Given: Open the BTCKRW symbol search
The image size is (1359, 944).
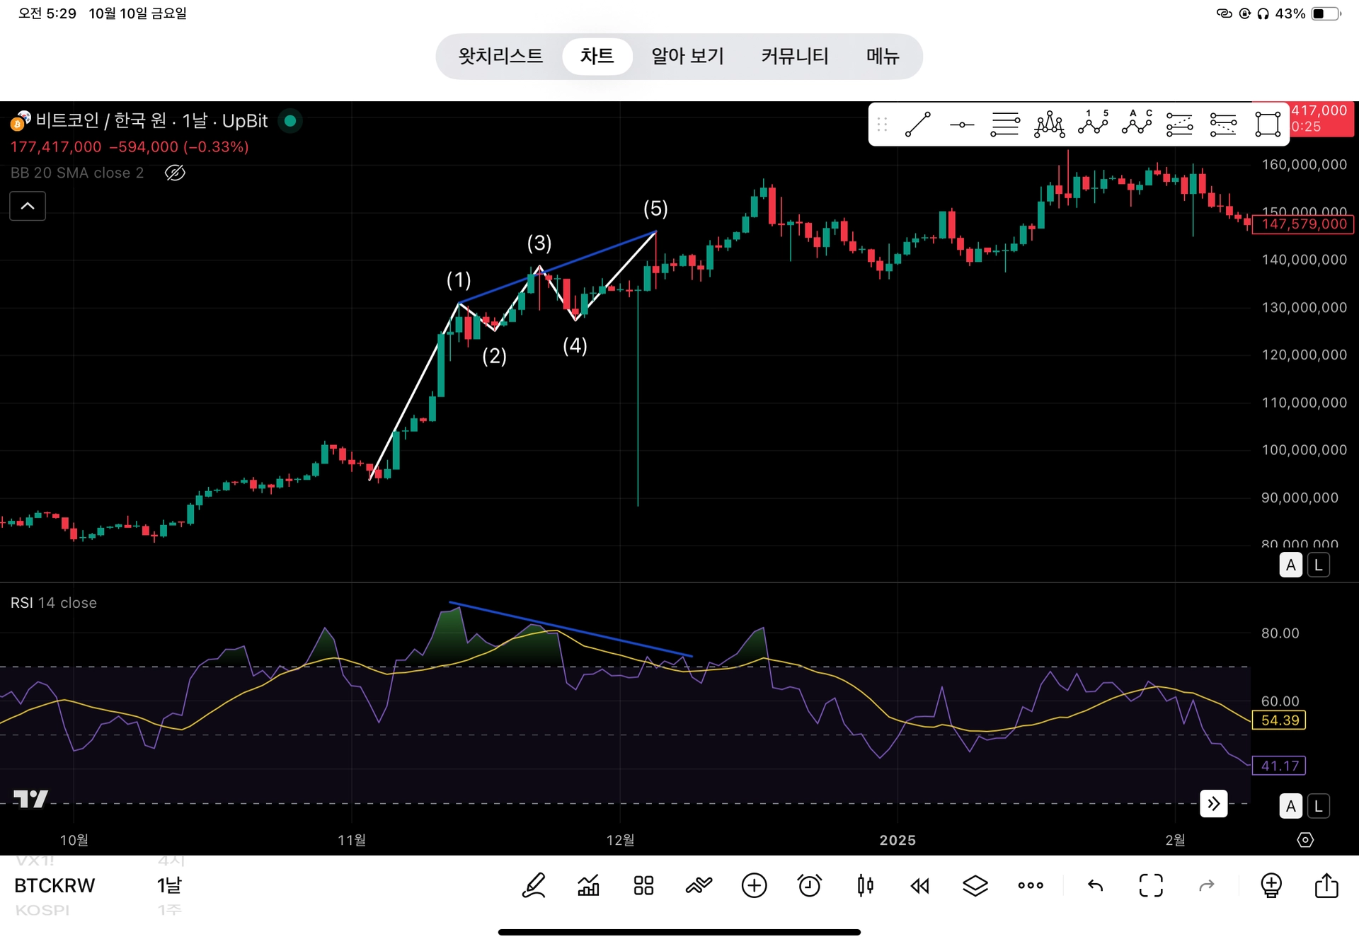Looking at the screenshot, I should 55,885.
